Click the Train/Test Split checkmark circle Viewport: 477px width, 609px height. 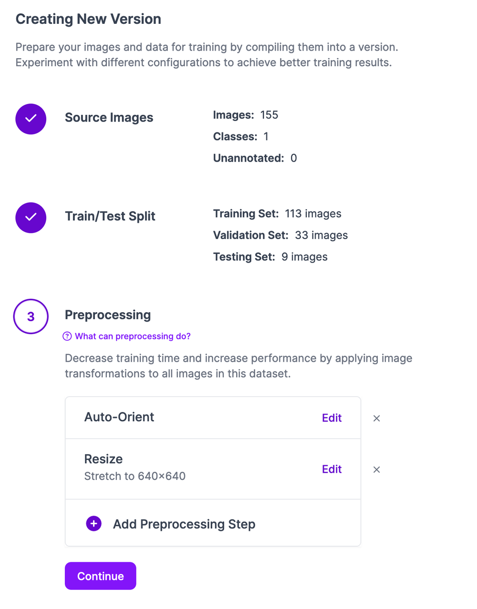[31, 217]
